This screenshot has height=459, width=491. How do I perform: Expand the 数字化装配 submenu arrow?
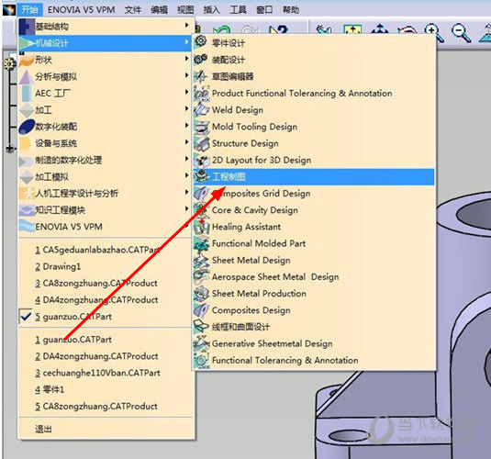click(186, 126)
